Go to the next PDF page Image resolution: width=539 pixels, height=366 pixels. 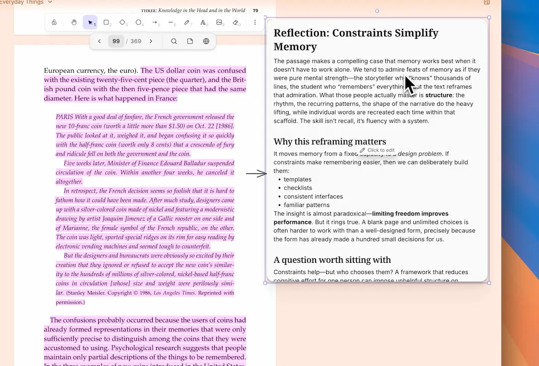151,41
